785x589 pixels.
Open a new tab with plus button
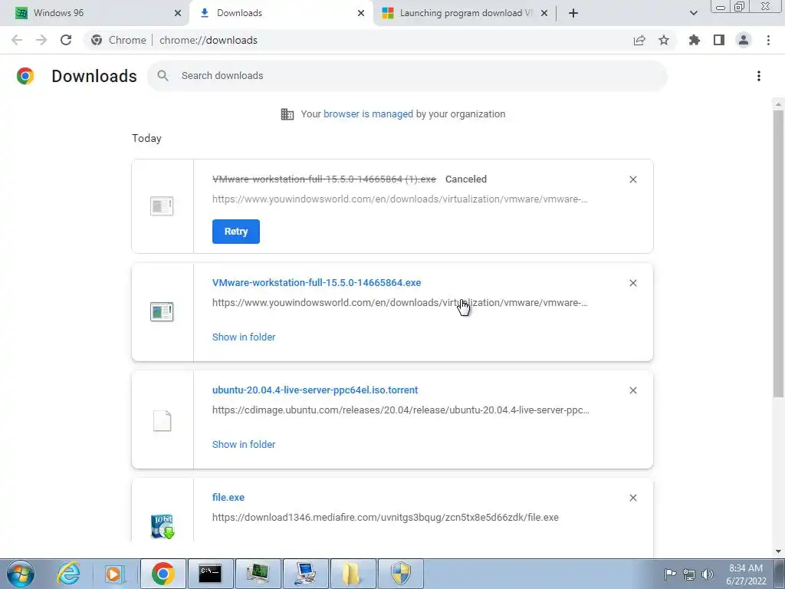click(x=573, y=13)
